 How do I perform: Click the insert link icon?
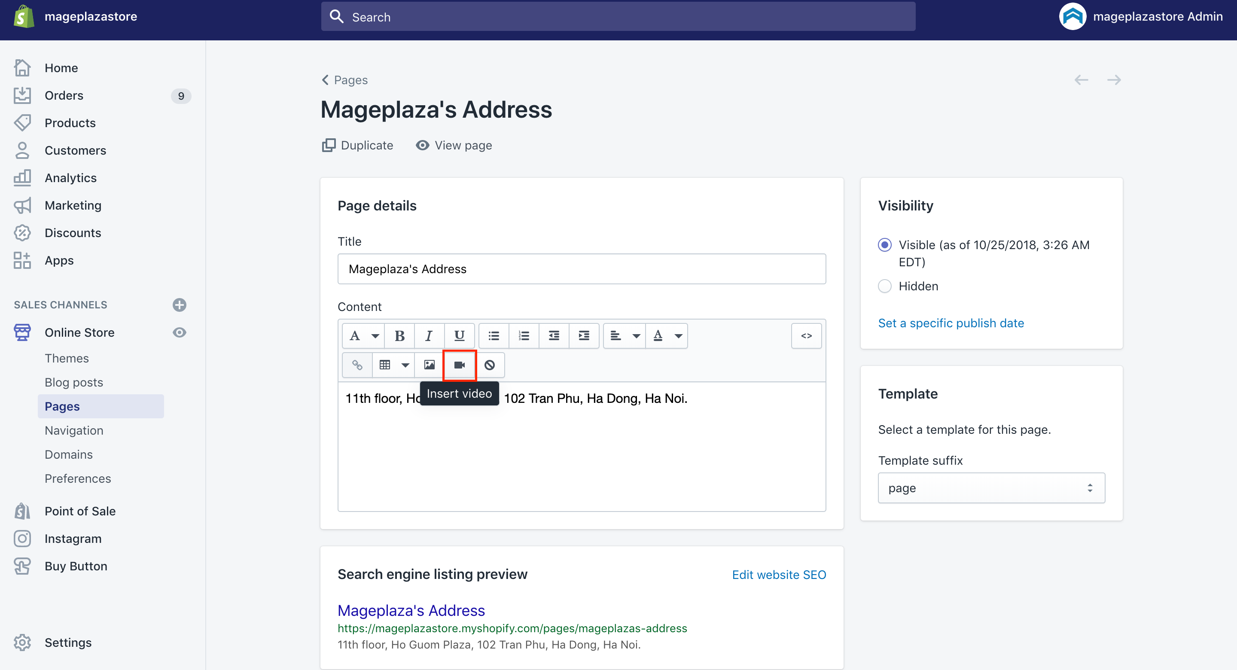(357, 365)
